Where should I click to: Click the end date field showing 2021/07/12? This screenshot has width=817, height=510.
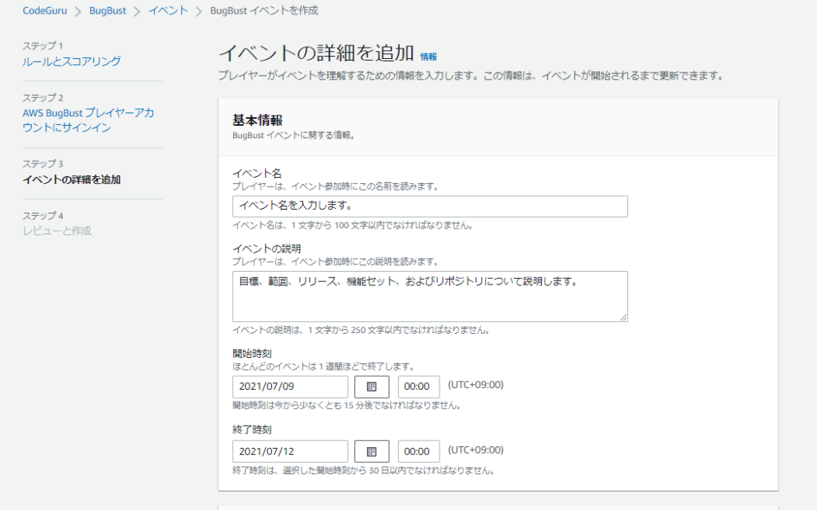click(x=290, y=451)
